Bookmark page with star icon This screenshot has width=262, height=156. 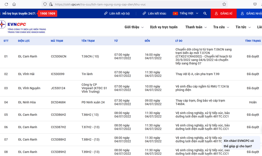click(224, 4)
